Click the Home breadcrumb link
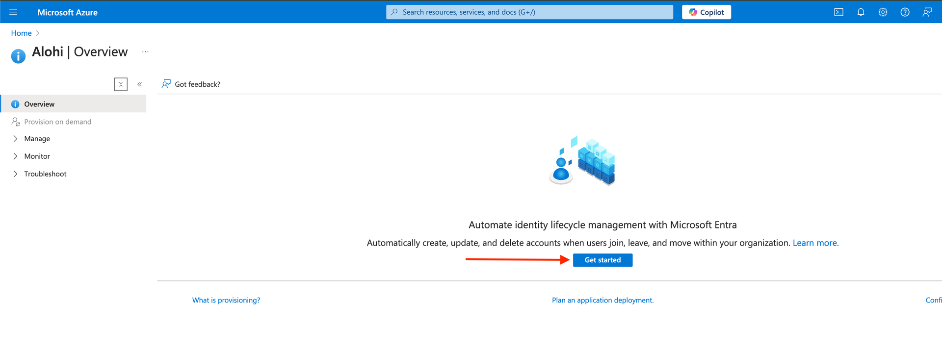The height and width of the screenshot is (350, 942). (21, 33)
